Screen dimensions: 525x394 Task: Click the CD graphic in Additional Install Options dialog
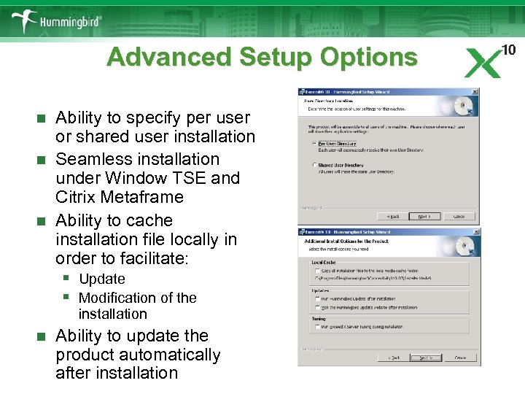pos(465,247)
